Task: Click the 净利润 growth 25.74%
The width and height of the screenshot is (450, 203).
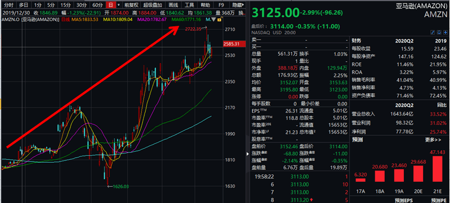Action: 439,132
